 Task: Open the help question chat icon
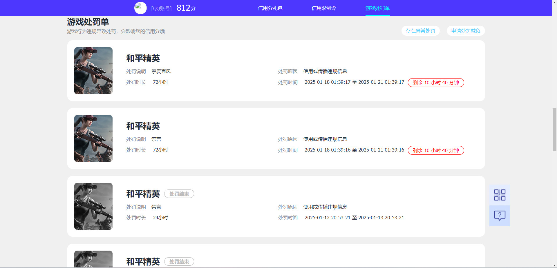[500, 216]
